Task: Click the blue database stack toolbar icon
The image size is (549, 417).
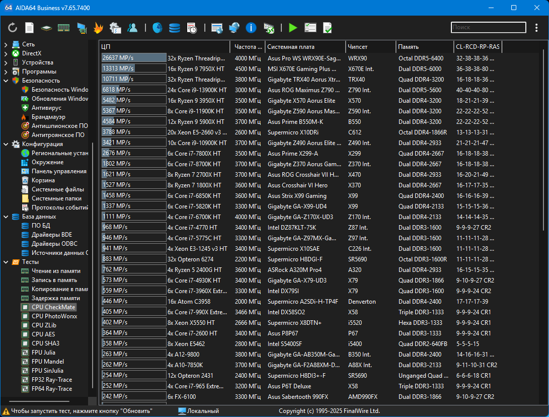Action: click(x=175, y=28)
